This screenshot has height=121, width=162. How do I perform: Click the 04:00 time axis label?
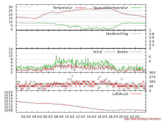(x=37, y=117)
